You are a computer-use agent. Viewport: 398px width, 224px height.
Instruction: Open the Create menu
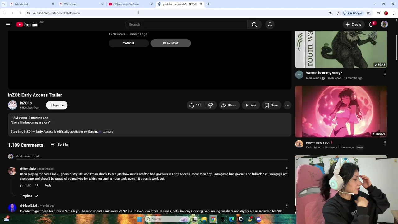[x=353, y=25]
